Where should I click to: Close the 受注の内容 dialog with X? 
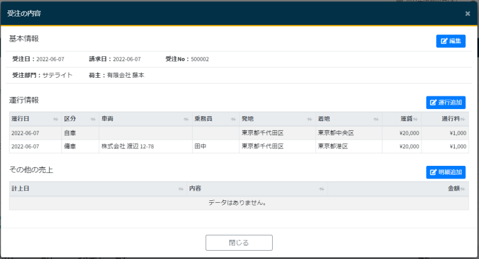coord(468,13)
